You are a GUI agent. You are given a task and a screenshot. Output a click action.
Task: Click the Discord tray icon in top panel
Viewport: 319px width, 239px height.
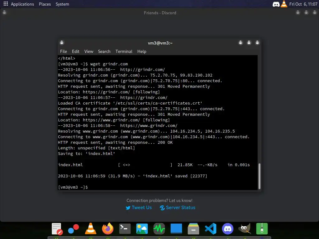click(276, 4)
